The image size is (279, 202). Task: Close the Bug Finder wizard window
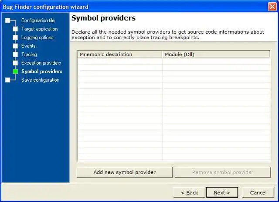click(272, 7)
